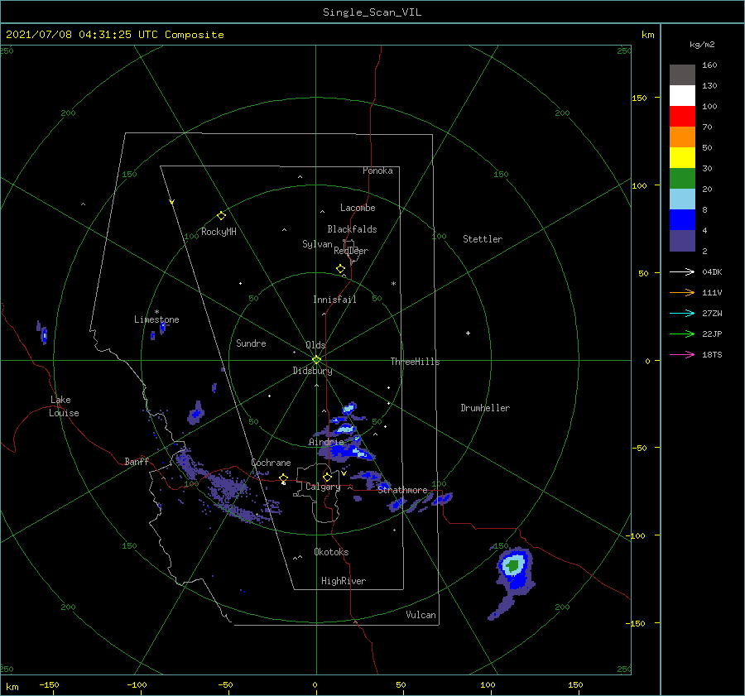This screenshot has width=745, height=696.
Task: Click the ThreeHills city label
Action: 415,362
